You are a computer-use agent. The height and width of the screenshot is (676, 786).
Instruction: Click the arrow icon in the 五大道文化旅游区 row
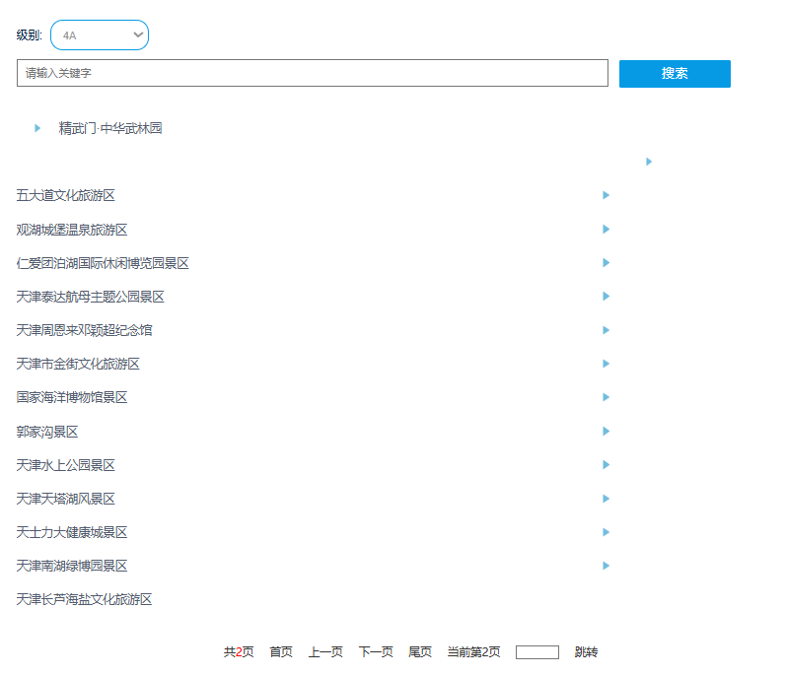(x=607, y=195)
